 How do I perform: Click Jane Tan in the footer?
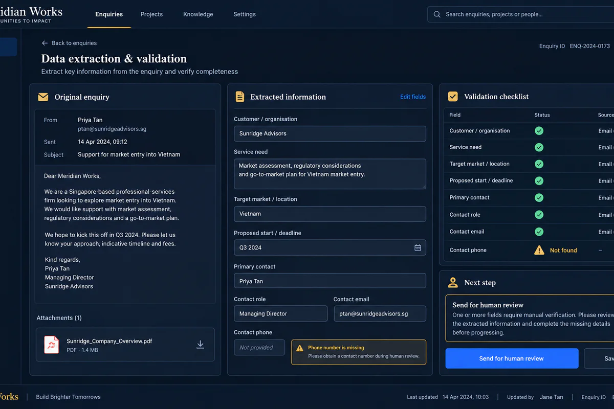552,397
